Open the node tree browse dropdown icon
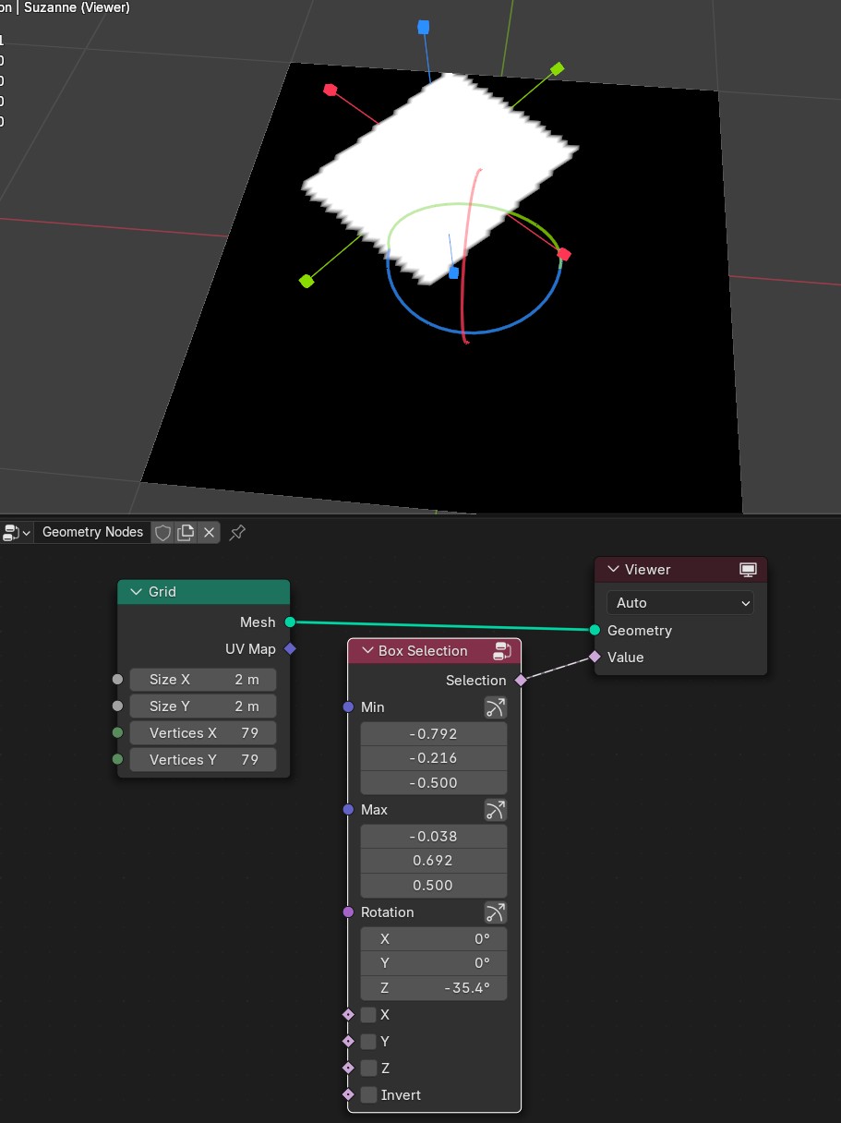Screen dimensions: 841x1123 [x=17, y=533]
